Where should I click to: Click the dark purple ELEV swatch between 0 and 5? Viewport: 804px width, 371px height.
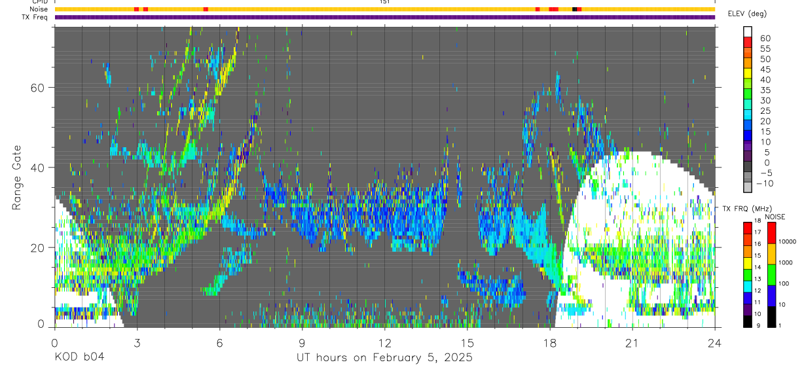click(748, 157)
